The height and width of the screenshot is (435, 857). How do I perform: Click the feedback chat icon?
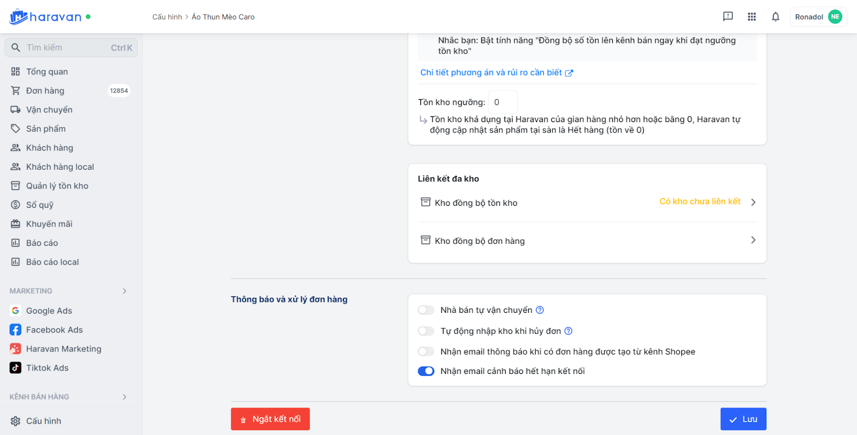[728, 17]
